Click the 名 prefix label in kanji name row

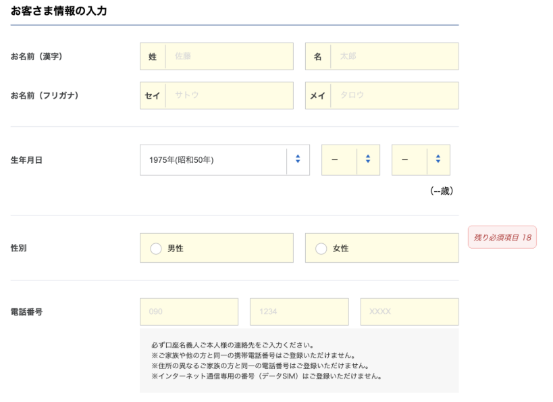pos(317,57)
